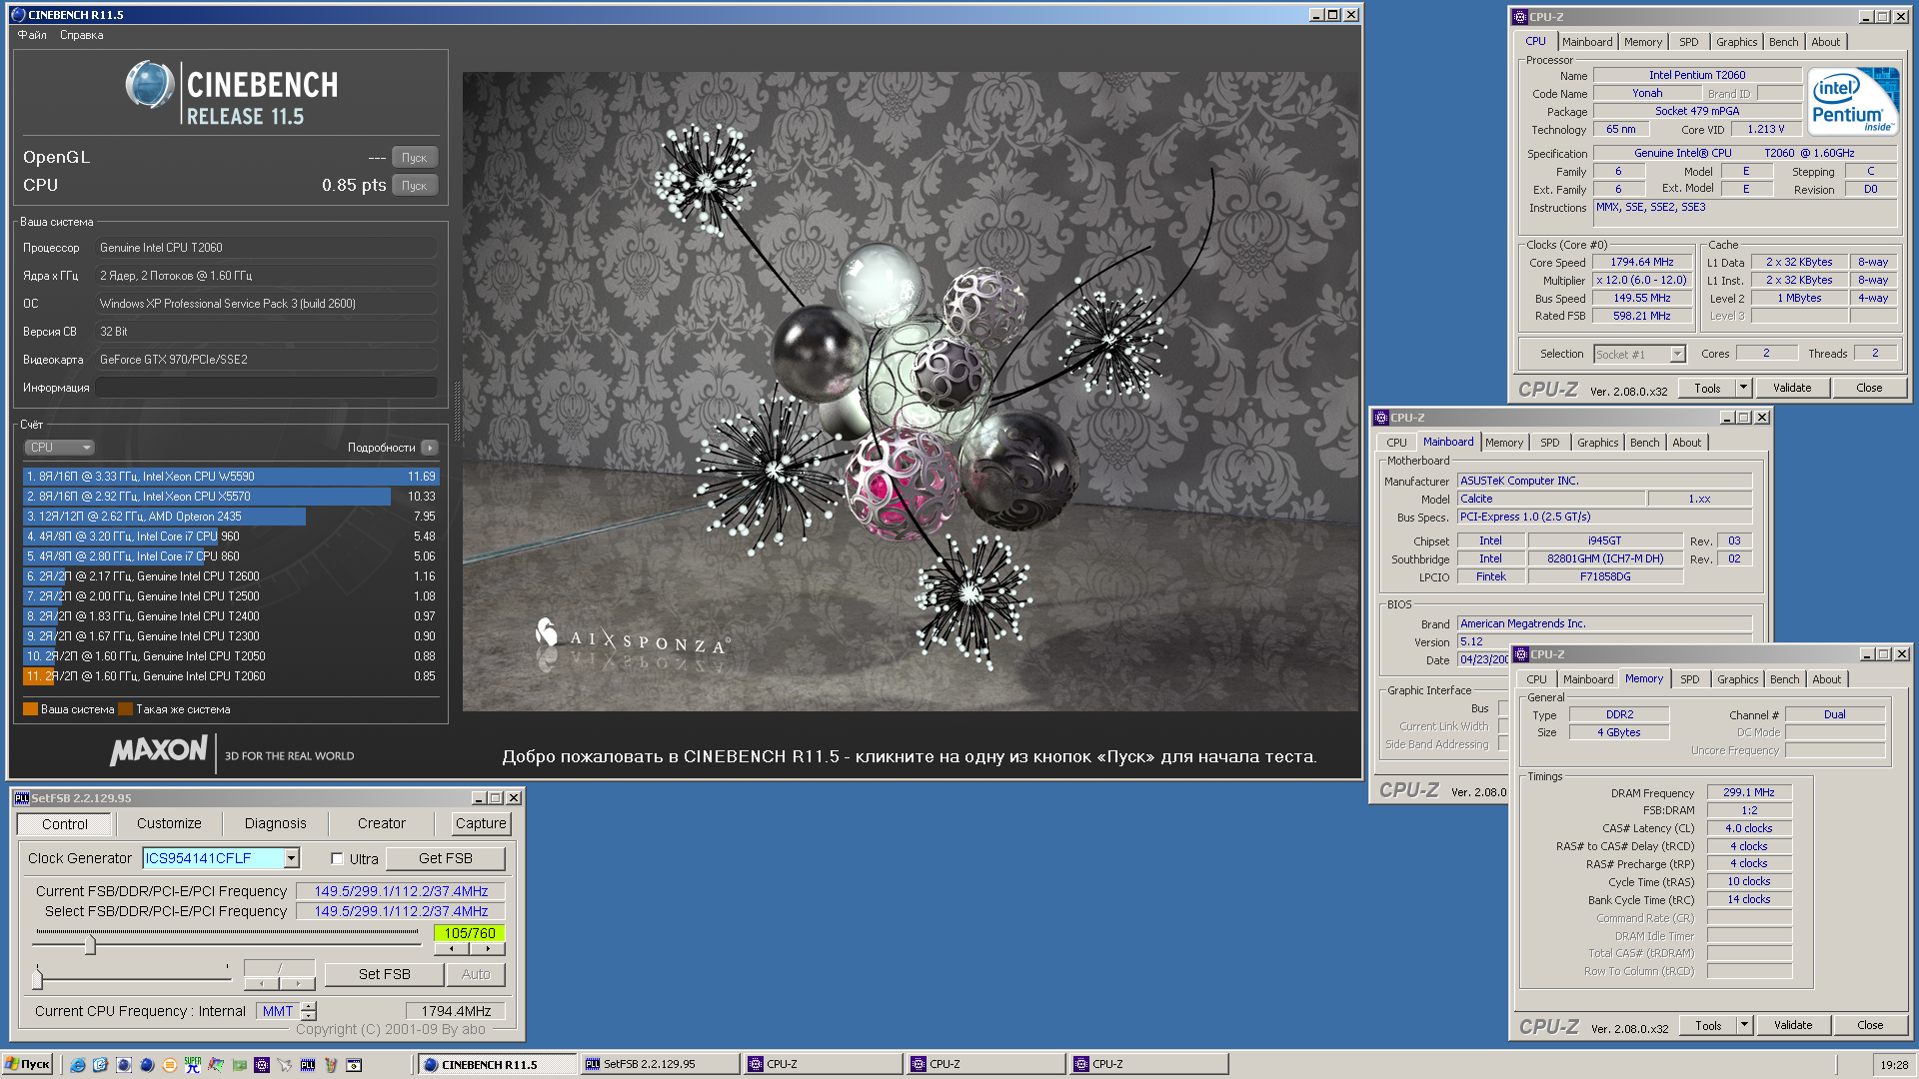Click the last quick launch window icon
1919x1079 pixels.
click(x=354, y=1065)
